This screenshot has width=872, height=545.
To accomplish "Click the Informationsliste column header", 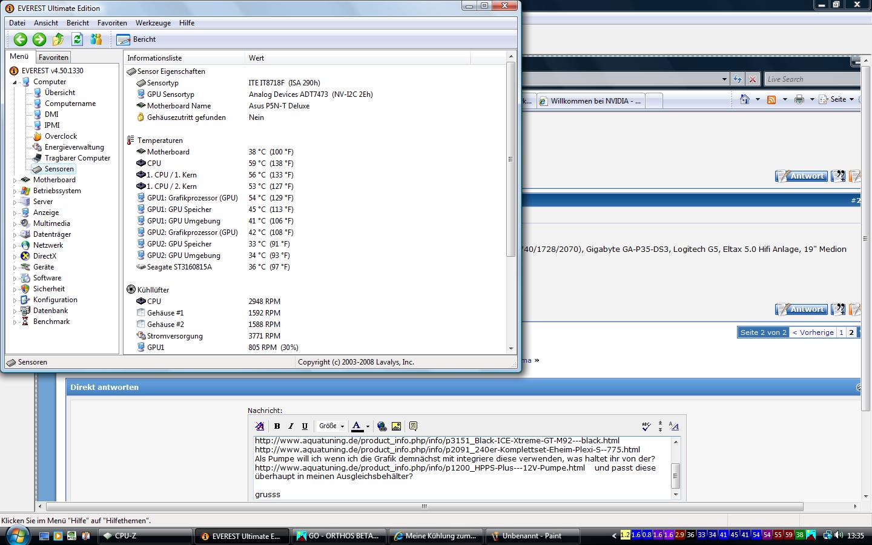I will (x=185, y=58).
